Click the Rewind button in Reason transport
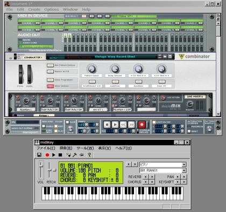Image resolution: width=226 pixels, height=212 pixels. [123, 125]
